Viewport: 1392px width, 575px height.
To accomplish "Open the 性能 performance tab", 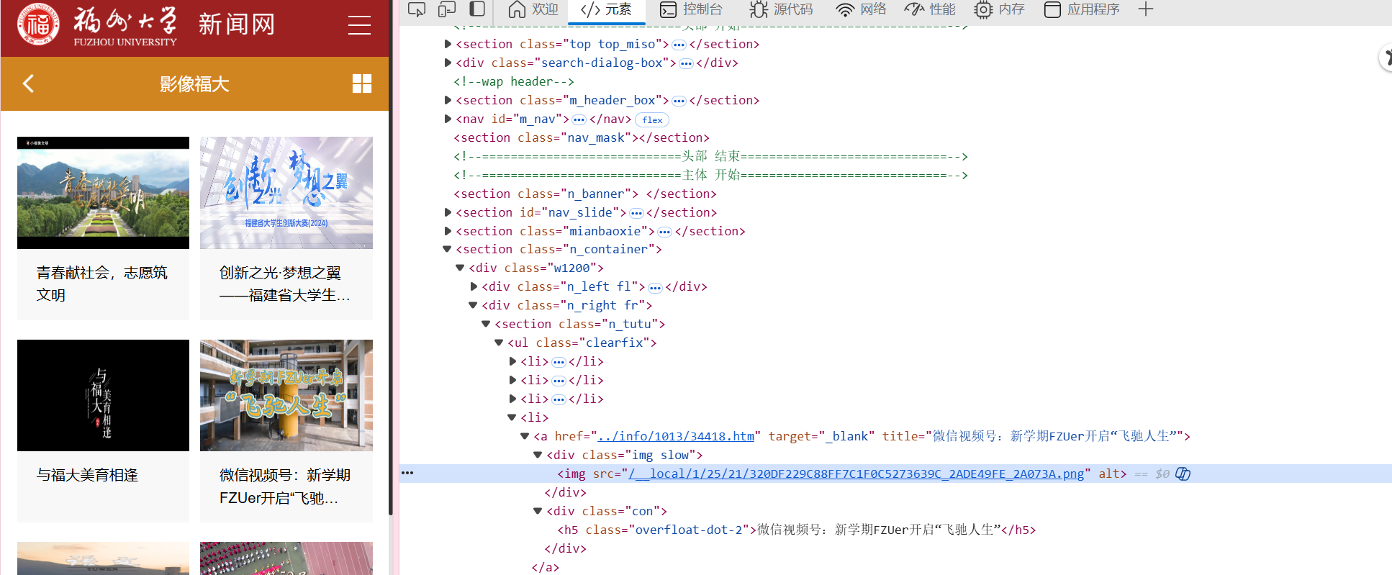I will click(930, 9).
